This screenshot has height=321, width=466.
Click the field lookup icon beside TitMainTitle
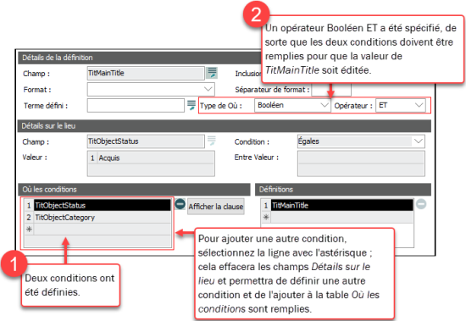coord(212,73)
